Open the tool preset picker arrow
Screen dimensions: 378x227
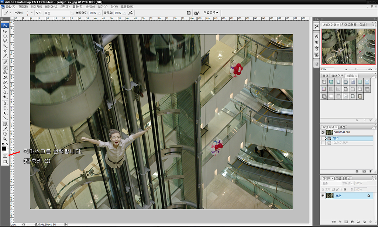10,13
